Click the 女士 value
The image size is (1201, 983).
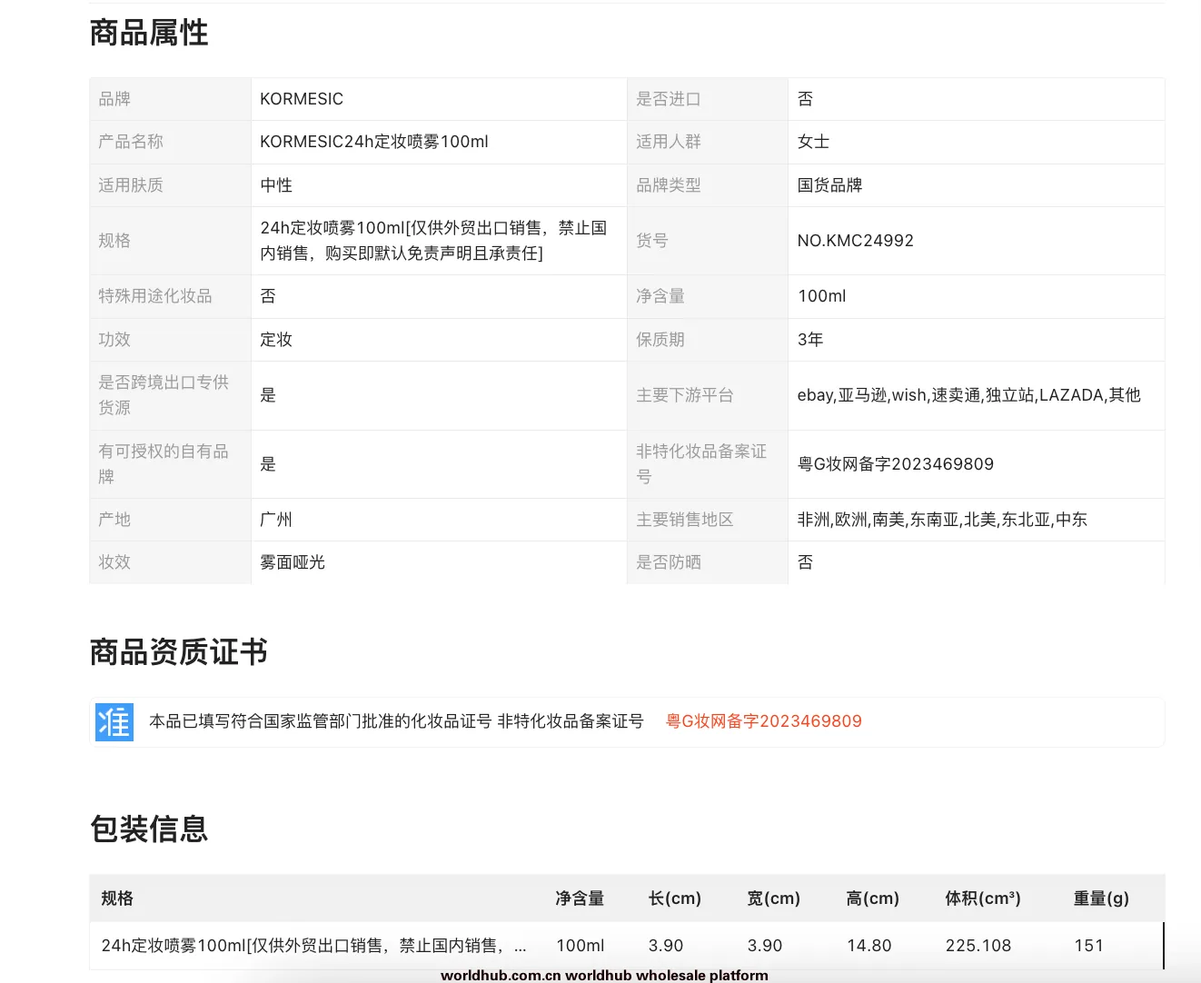click(814, 142)
